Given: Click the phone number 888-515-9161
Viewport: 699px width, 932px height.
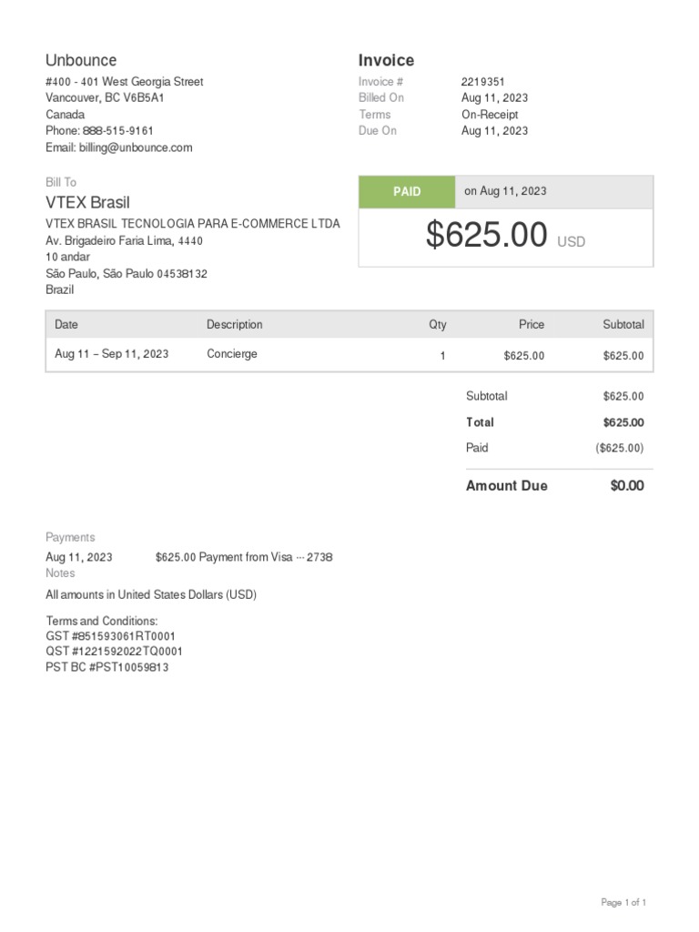Looking at the screenshot, I should tap(118, 131).
